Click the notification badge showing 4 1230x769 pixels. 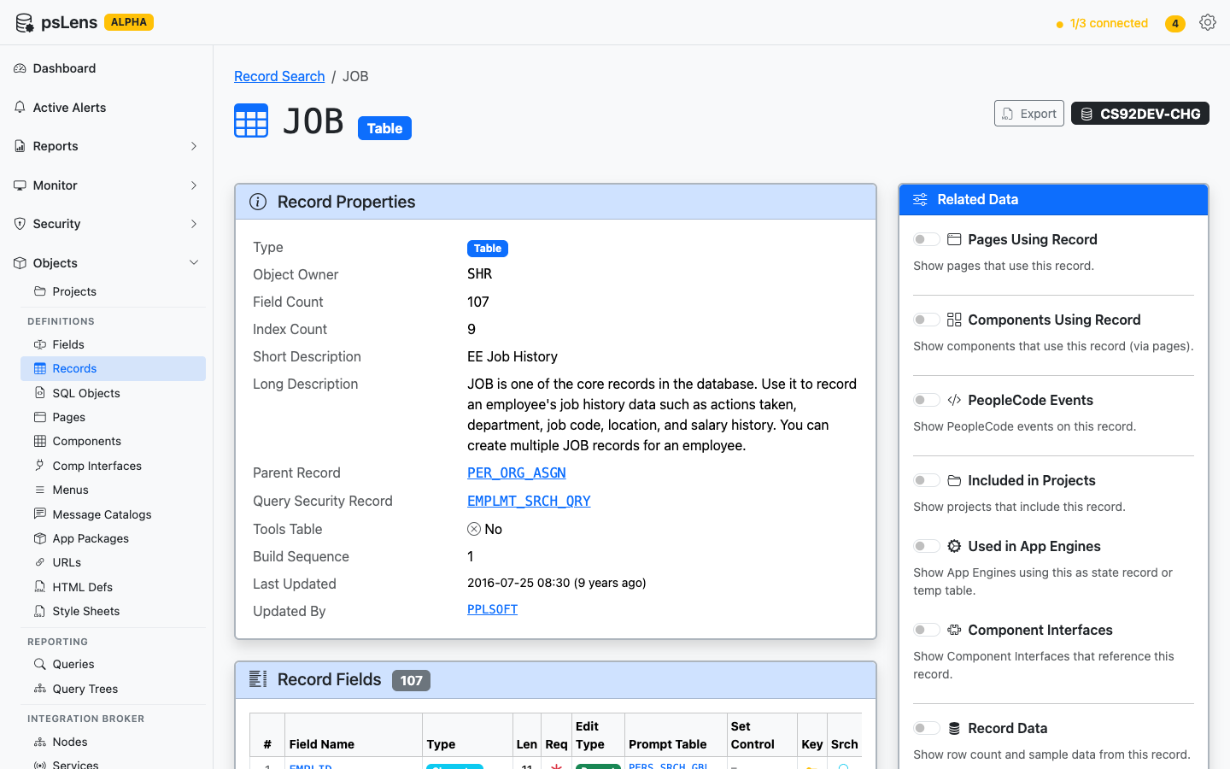(1175, 24)
